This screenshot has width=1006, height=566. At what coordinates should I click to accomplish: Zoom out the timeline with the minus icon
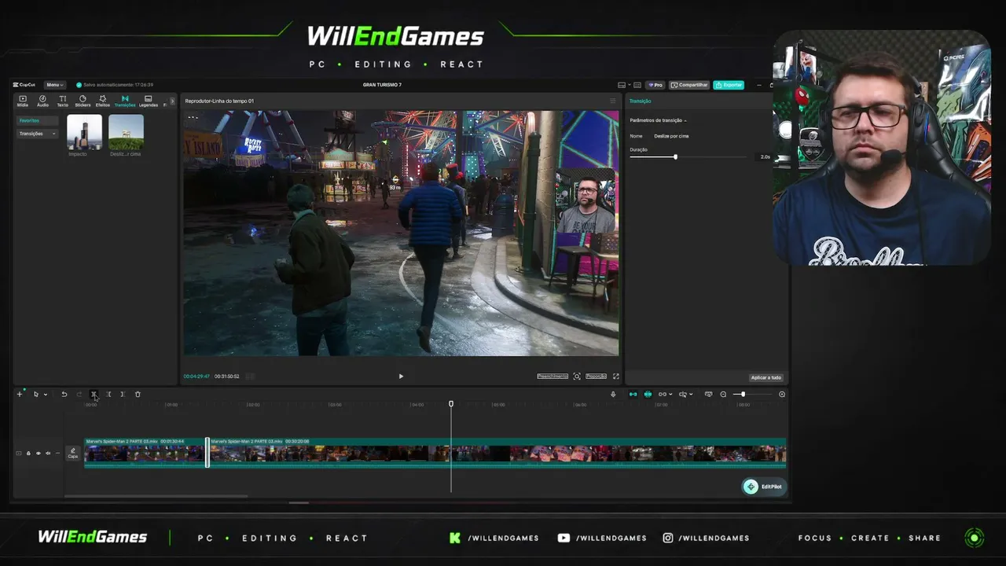(723, 394)
